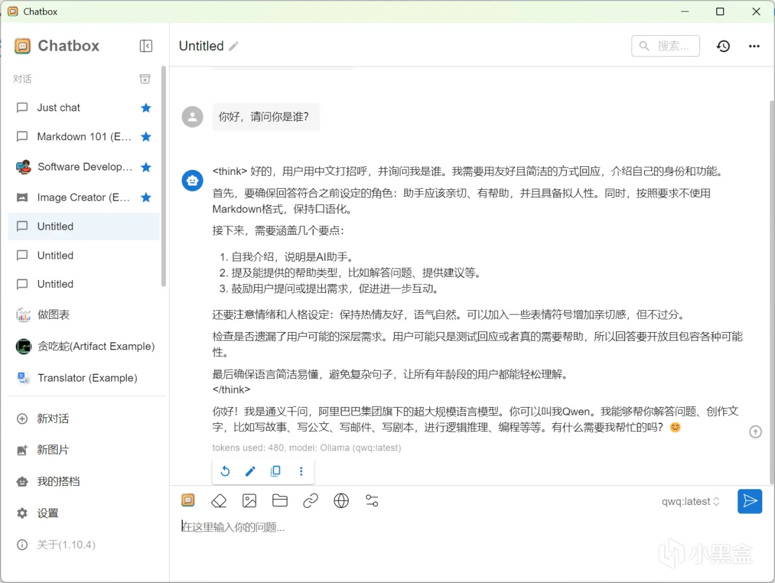
Task: Create a new image with 新图片
Action: (84, 450)
